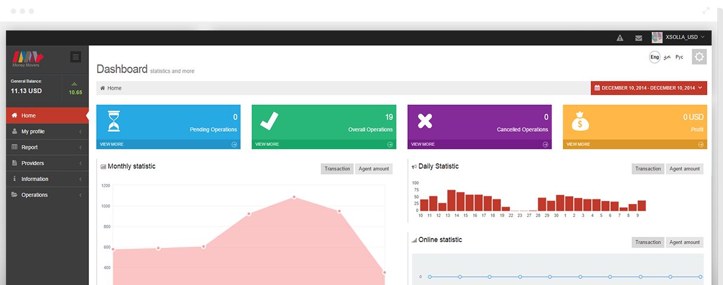Expand the Providers chevron
The height and width of the screenshot is (285, 723).
(x=80, y=163)
